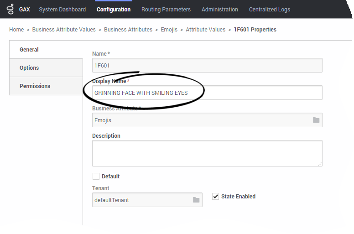Navigate to Business Attribute Values breadcrumb
Screen dimensions: 354x234
coord(64,30)
